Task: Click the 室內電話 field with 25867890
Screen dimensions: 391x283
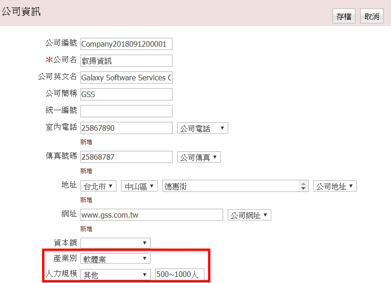Action: click(126, 128)
